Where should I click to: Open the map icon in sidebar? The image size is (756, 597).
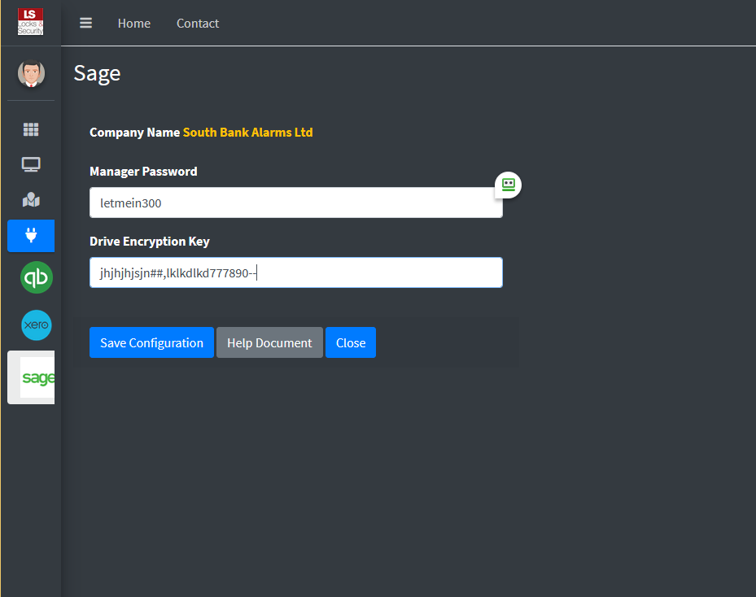[31, 199]
